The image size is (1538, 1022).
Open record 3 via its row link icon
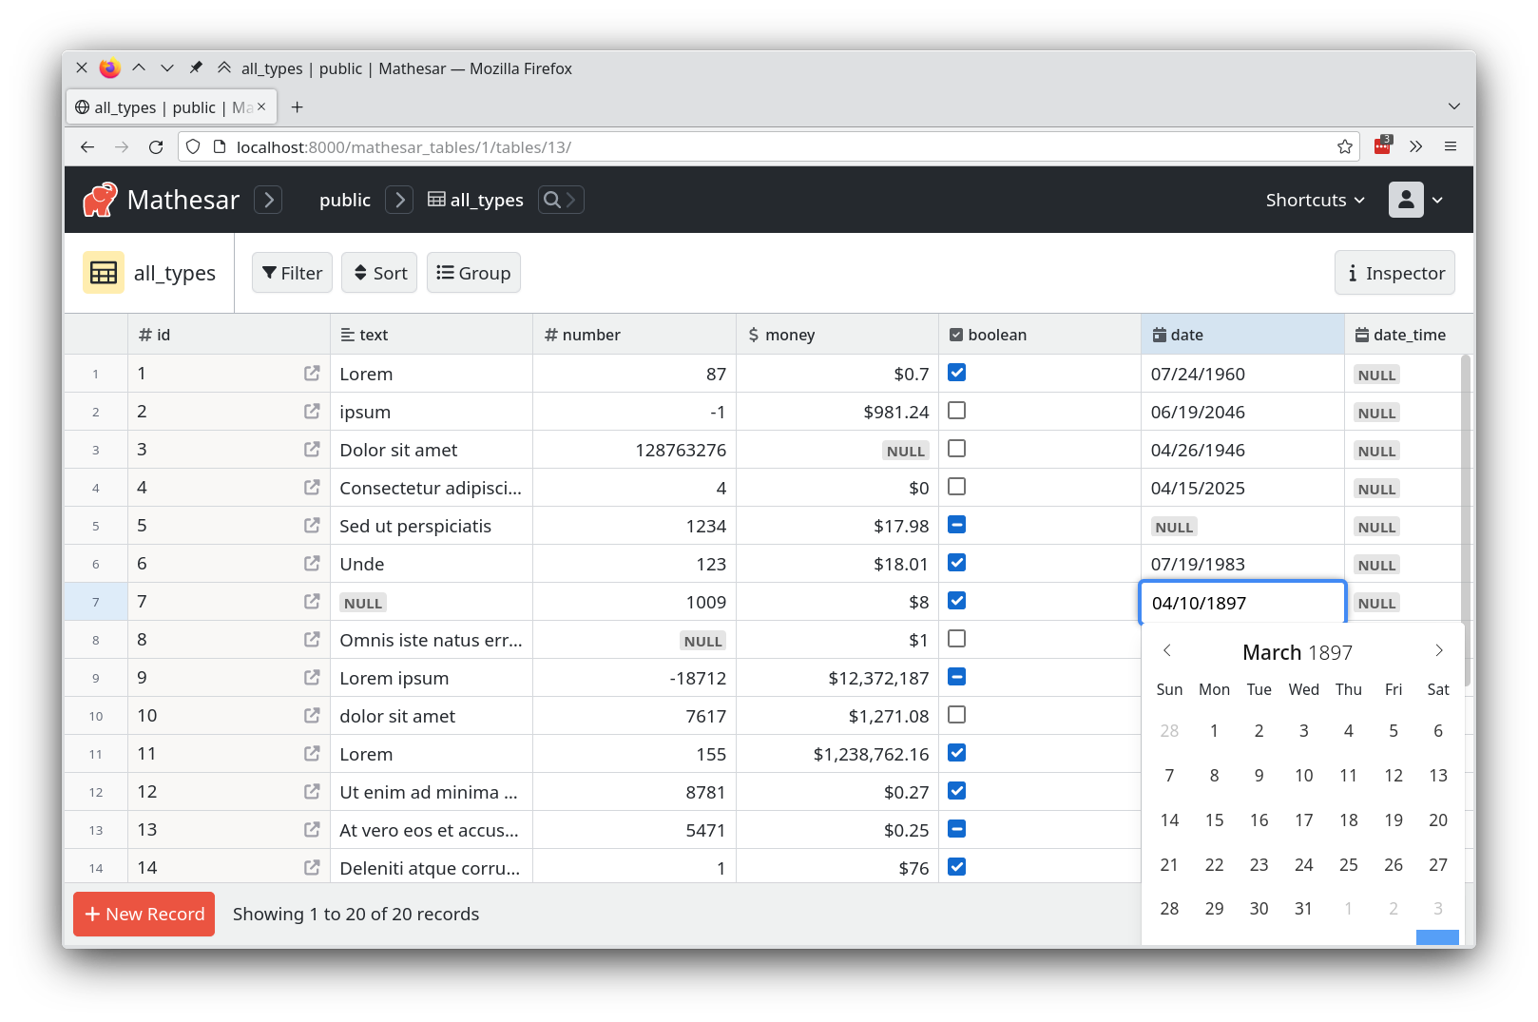[311, 449]
